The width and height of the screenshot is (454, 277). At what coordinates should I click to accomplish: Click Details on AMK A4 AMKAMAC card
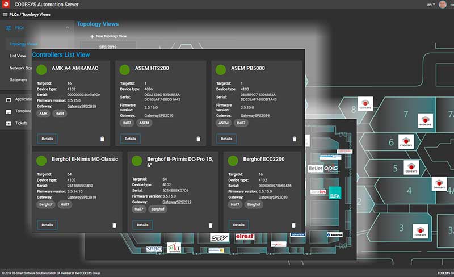point(47,138)
